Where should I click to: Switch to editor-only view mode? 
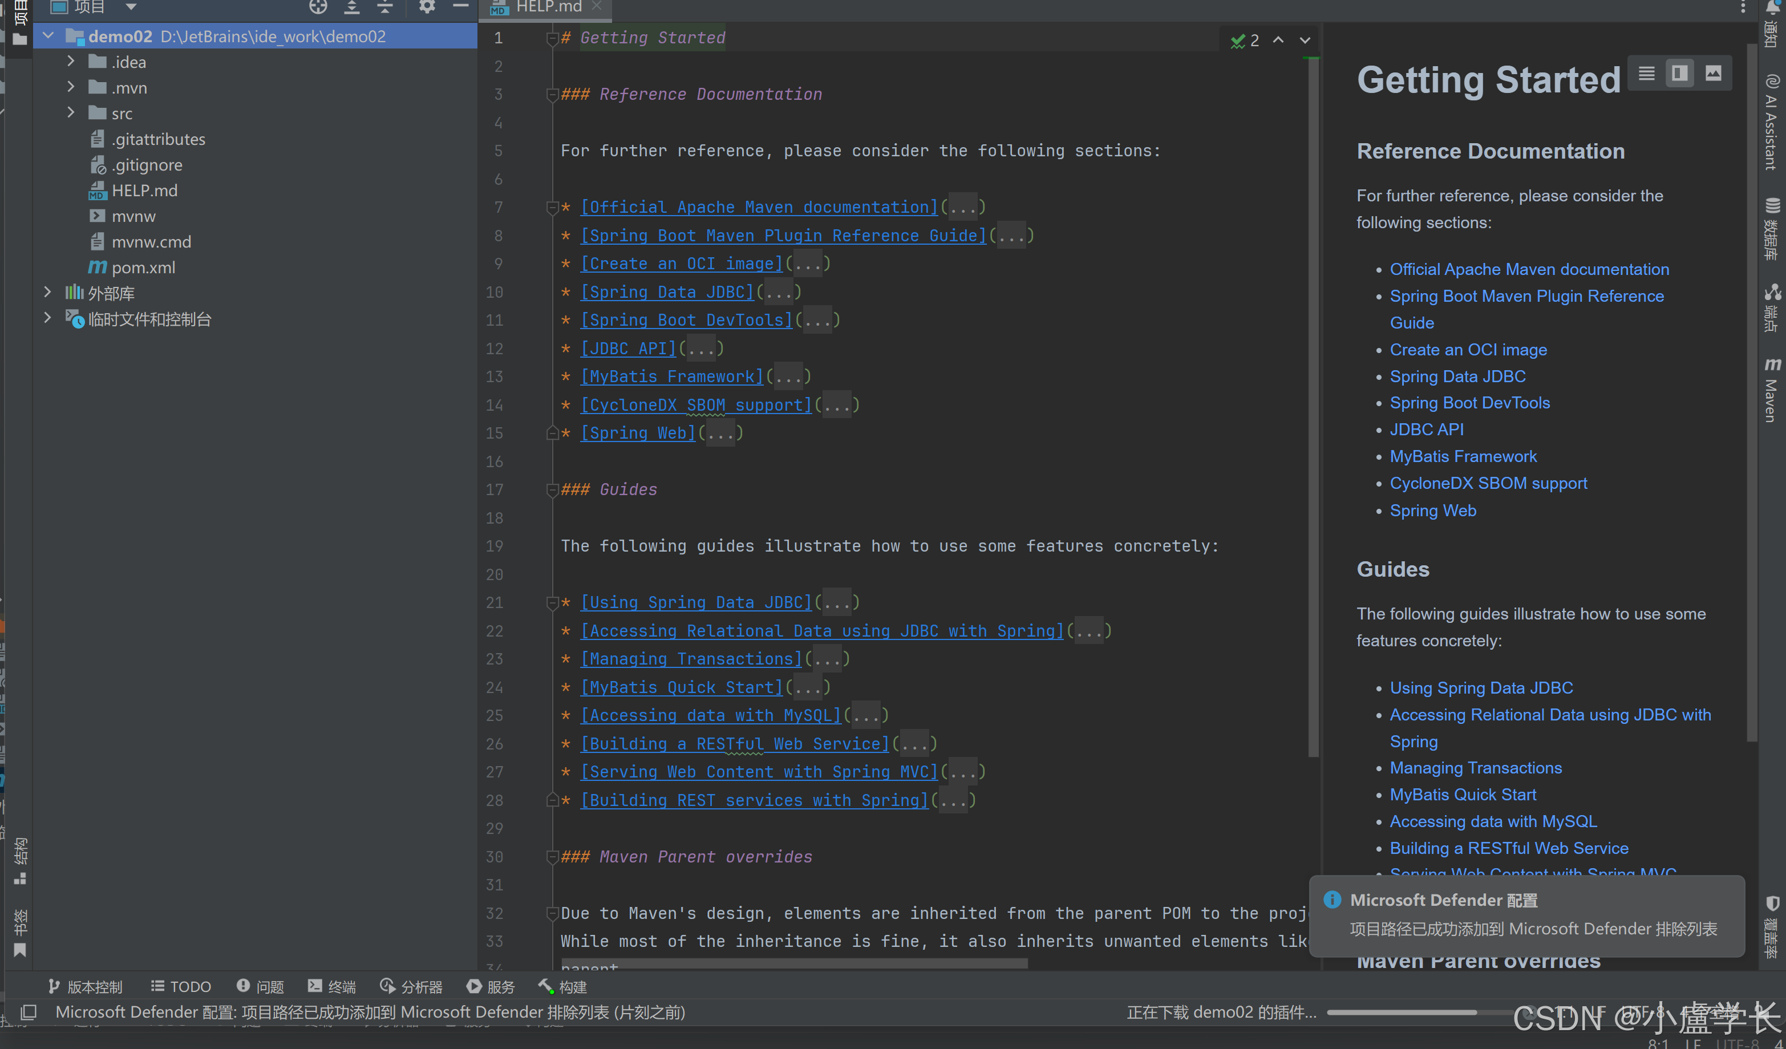[x=1646, y=73]
